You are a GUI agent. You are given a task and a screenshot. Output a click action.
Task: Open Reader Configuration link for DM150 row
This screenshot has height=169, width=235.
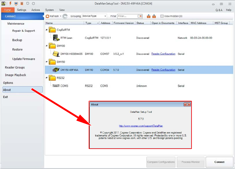coord(163,70)
